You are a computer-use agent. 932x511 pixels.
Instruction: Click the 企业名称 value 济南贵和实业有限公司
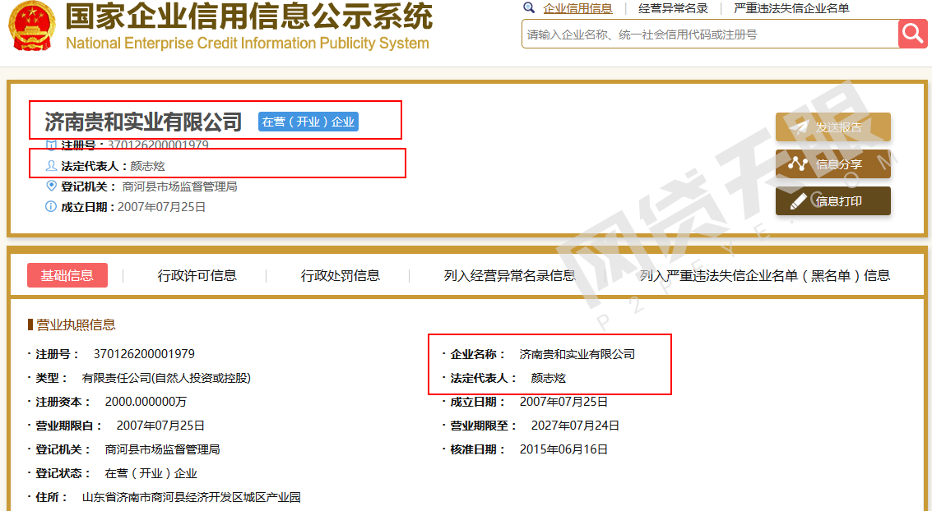pos(577,354)
